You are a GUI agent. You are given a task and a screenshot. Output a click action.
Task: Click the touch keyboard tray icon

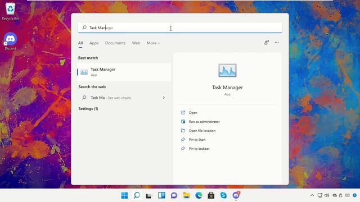coord(348,195)
